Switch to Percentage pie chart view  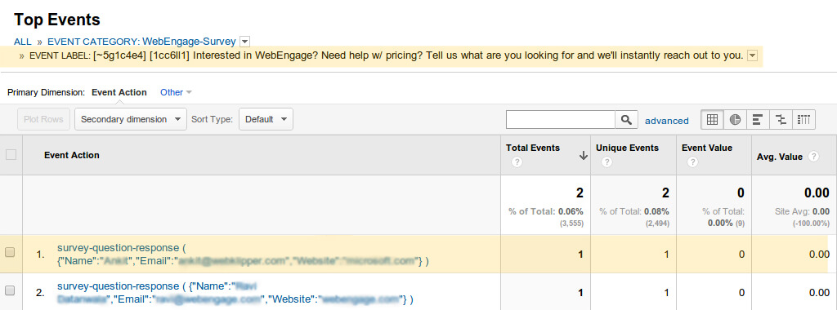click(735, 120)
